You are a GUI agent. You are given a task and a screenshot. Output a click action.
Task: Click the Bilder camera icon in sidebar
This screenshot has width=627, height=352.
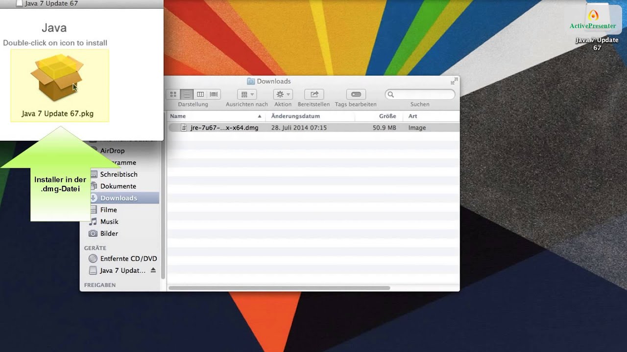coord(93,234)
